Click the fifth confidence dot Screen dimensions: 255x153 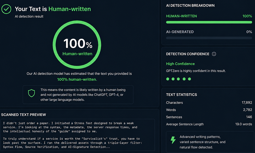tap(190, 79)
